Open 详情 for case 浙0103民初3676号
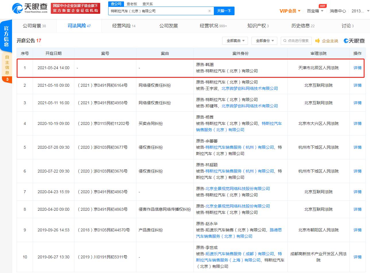 tap(357, 171)
